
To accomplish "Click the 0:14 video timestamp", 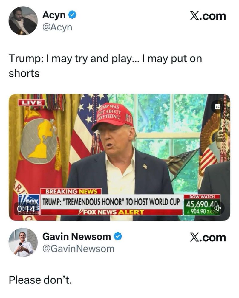I will (x=26, y=209).
